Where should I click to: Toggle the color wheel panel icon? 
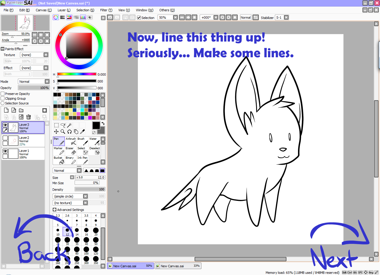click(56, 18)
